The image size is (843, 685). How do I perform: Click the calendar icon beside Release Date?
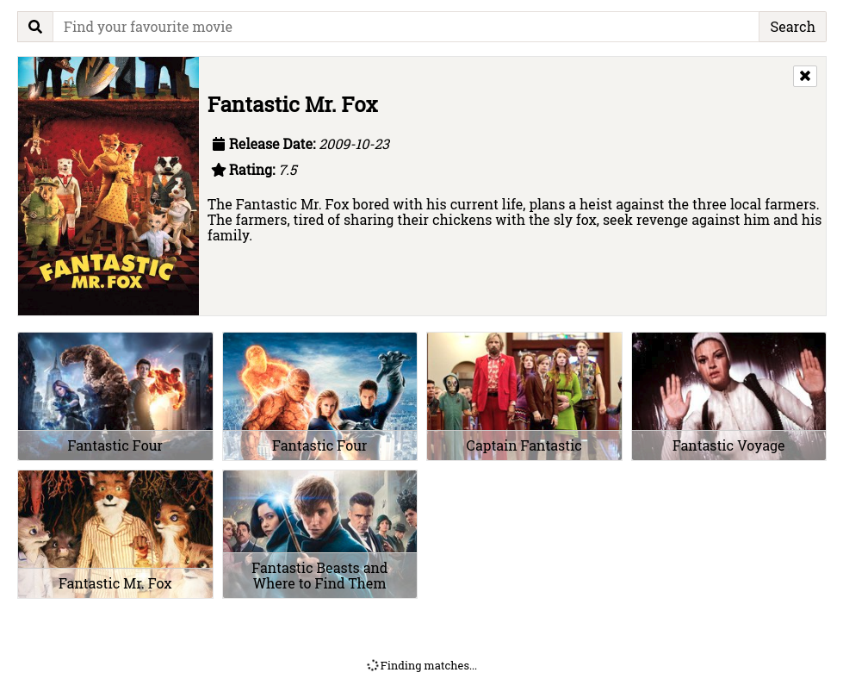point(218,144)
